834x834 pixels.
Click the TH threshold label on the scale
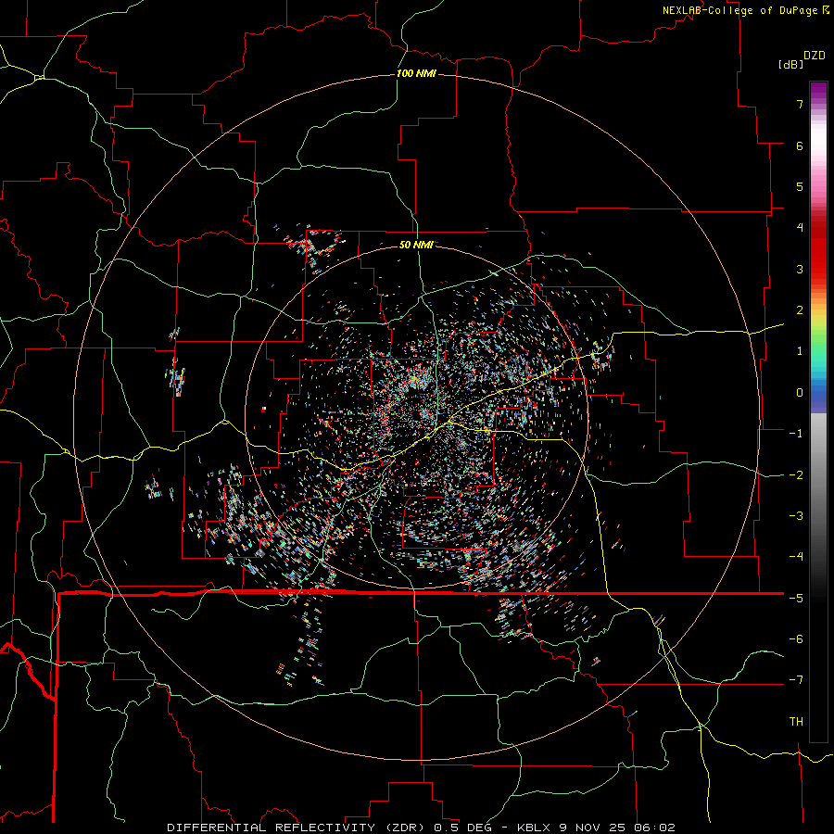796,722
